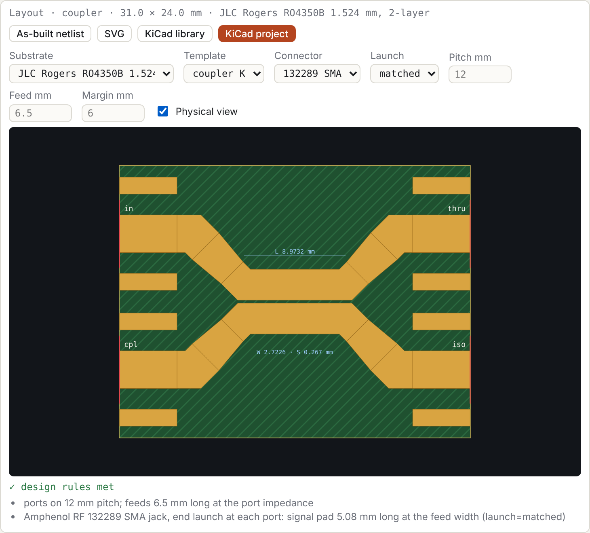Export the layout as SVG

click(114, 34)
